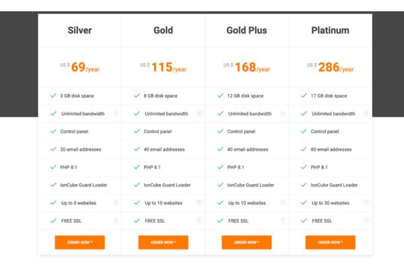Click help icon beside Platinum Unlimited bandwidth
The width and height of the screenshot is (404, 269).
tap(366, 114)
